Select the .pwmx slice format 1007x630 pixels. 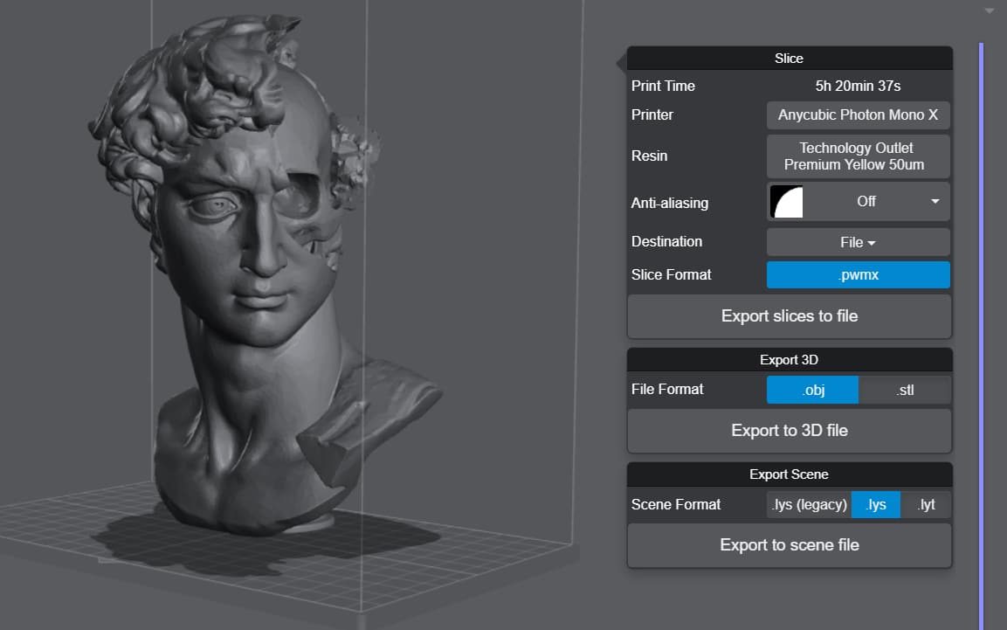[858, 275]
